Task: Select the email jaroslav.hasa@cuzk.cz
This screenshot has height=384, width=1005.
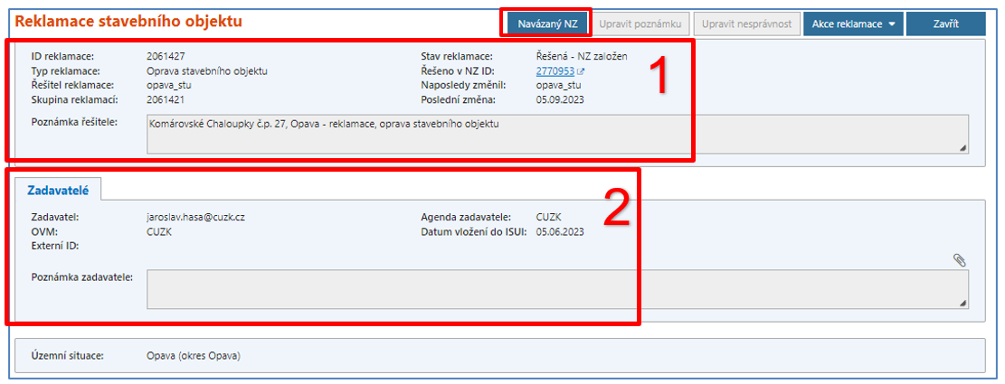Action: (x=195, y=218)
